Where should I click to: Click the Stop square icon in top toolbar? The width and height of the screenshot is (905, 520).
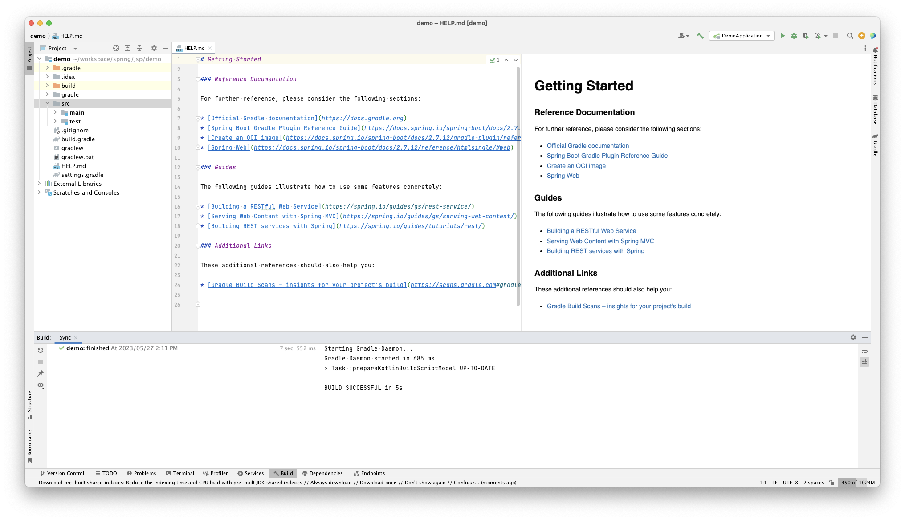[836, 36]
